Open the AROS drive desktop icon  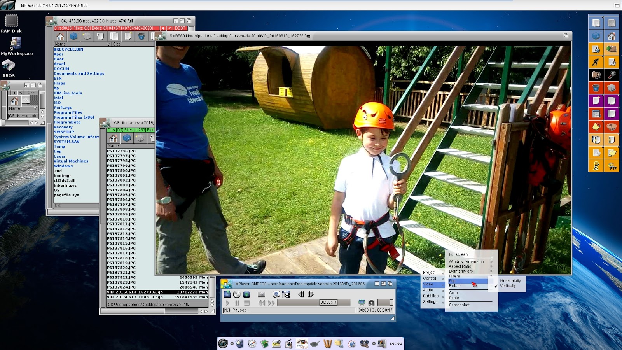[x=9, y=69]
